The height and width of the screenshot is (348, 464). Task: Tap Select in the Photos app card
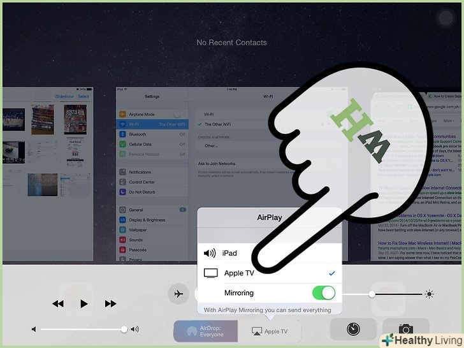click(83, 96)
